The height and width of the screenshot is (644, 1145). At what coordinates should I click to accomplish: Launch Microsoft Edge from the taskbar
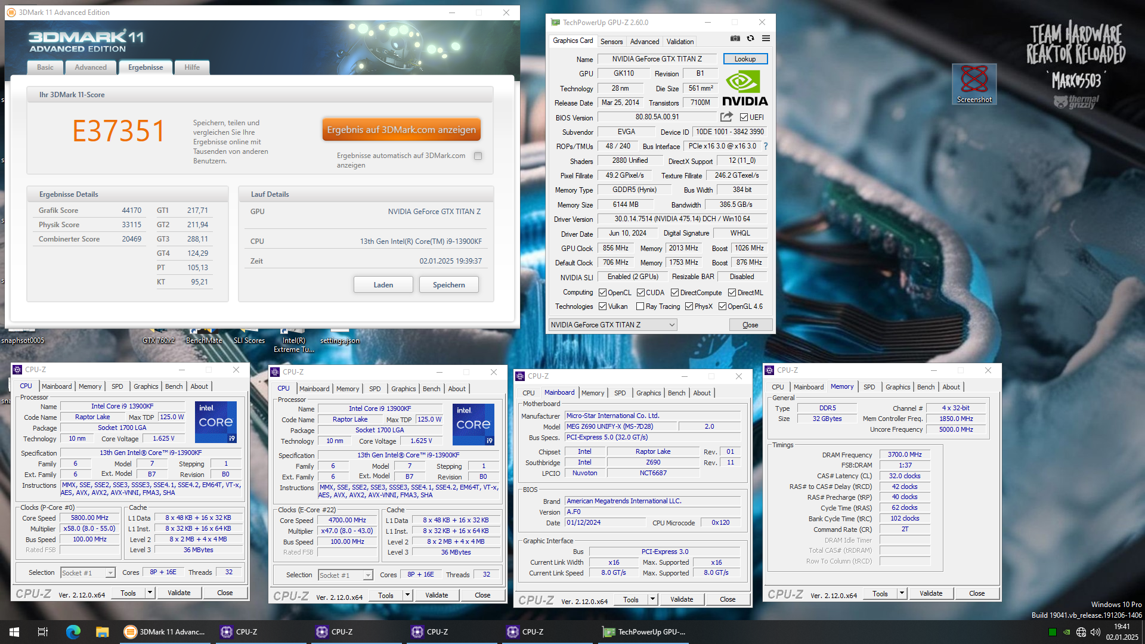73,632
